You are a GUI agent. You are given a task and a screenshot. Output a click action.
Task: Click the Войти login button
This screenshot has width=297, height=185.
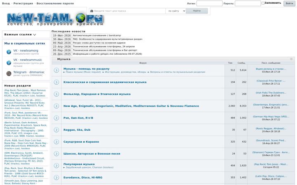pos(289,3)
